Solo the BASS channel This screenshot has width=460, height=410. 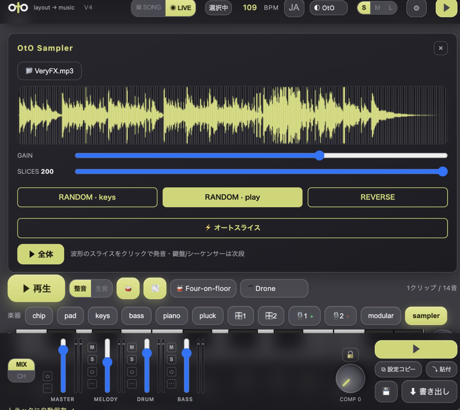172,359
